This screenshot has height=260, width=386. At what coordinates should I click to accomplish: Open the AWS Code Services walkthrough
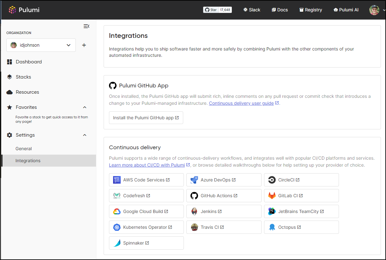(x=146, y=180)
